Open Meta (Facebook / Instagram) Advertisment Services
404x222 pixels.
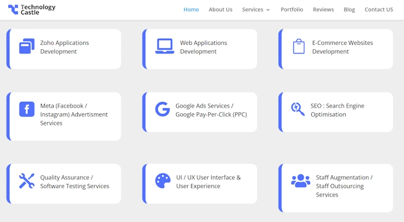[x=74, y=114]
